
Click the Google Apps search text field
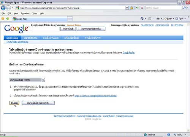pos(45,29)
